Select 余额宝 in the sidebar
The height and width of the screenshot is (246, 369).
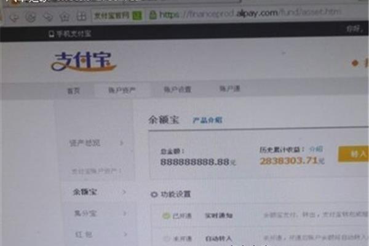85,192
